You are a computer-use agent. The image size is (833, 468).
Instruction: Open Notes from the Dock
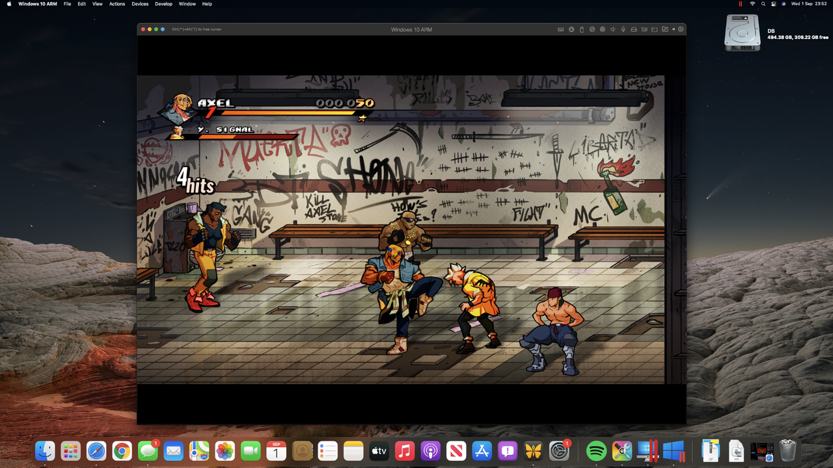(x=353, y=450)
